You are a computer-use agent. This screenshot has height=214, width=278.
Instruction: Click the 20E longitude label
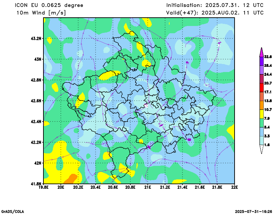coord(61,187)
